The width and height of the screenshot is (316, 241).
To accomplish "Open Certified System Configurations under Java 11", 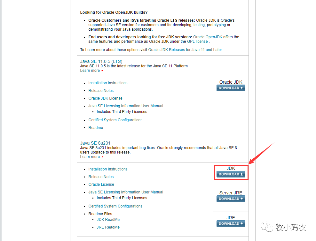I will click(115, 120).
